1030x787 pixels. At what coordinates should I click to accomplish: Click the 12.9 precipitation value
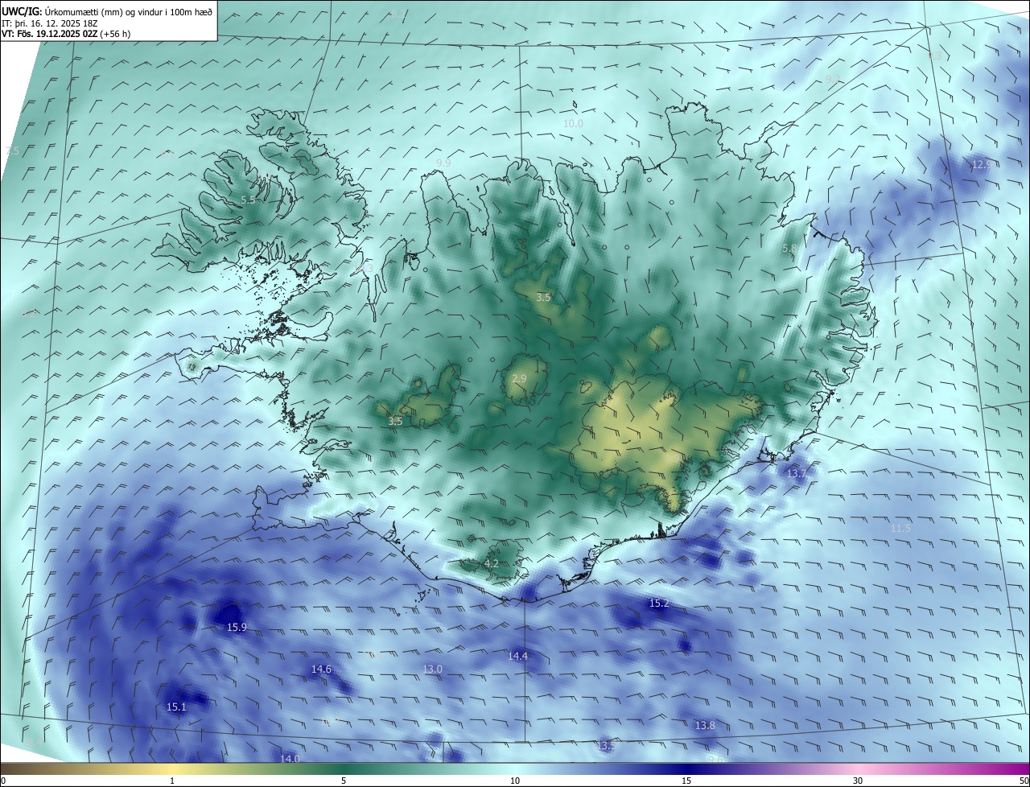(x=983, y=164)
